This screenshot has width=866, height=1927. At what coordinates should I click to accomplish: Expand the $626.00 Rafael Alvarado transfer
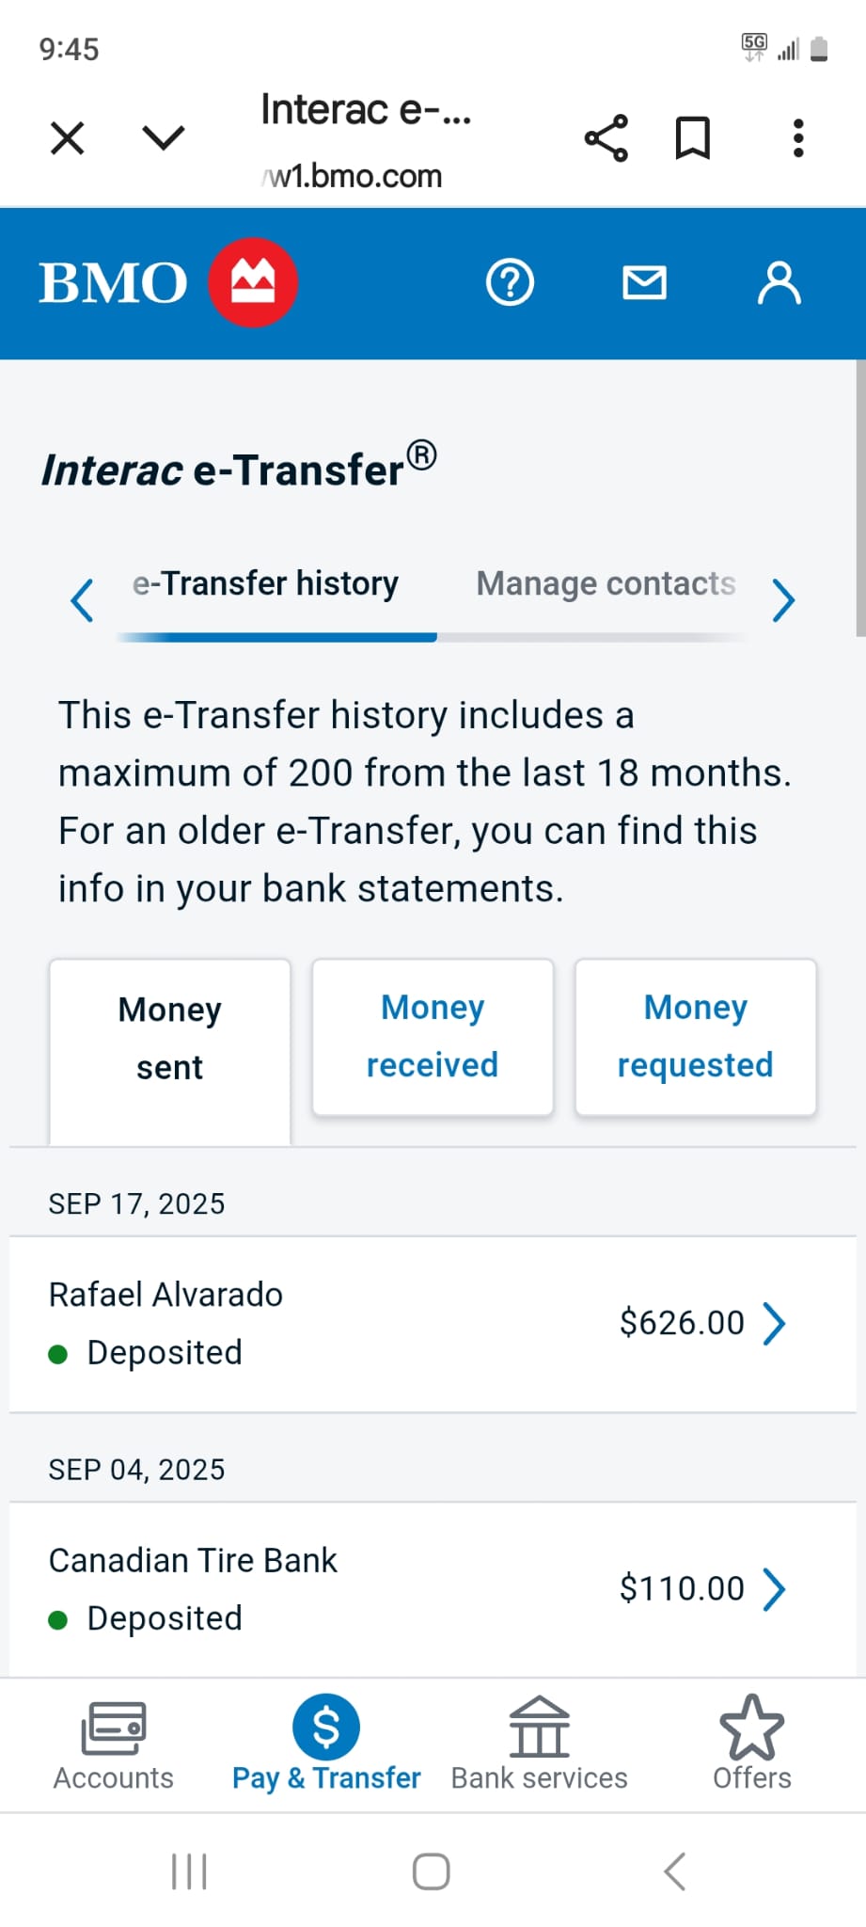433,1323
